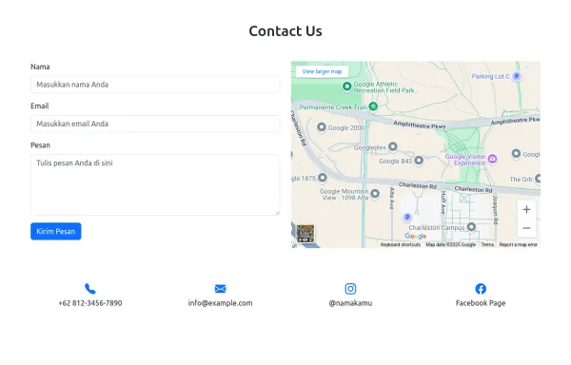This screenshot has width=571, height=365.
Task: Focus the Email input field
Action: pyautogui.click(x=155, y=124)
